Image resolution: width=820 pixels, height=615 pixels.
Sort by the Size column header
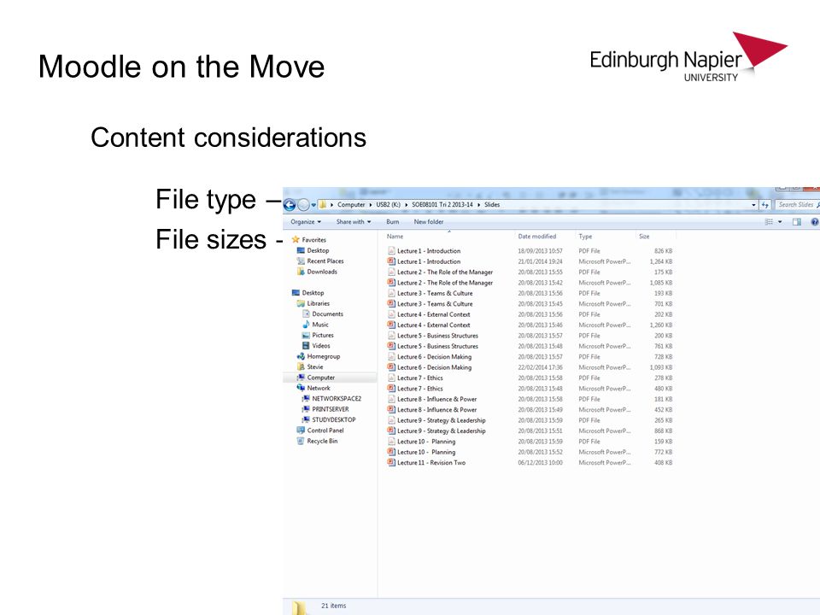(x=644, y=237)
